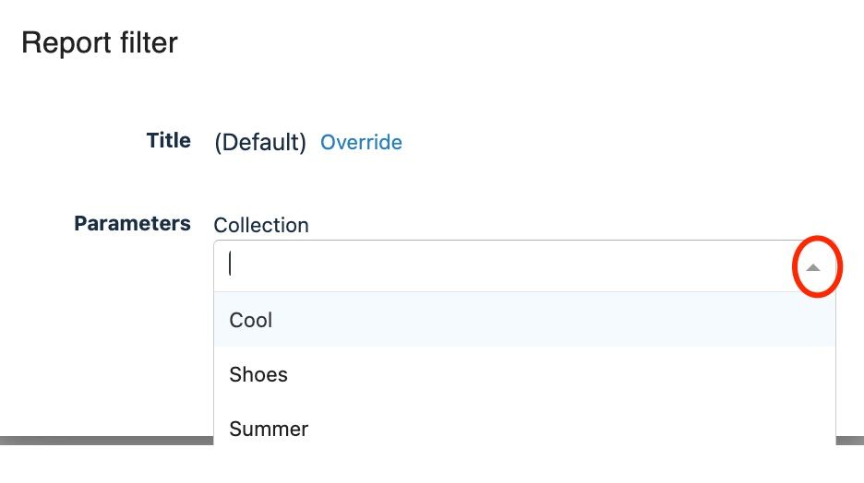Click the red-circled triangle toggle icon
Image resolution: width=864 pixels, height=483 pixels.
pyautogui.click(x=813, y=267)
